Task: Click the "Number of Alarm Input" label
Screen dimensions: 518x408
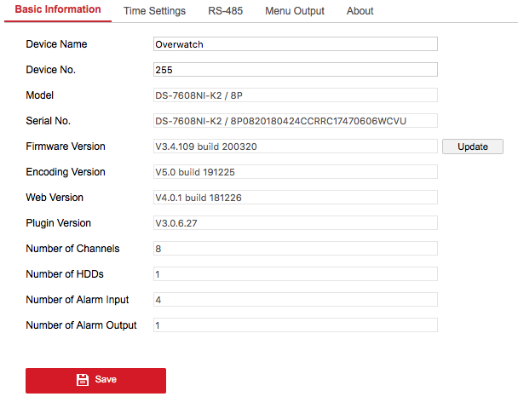Action: pos(78,300)
